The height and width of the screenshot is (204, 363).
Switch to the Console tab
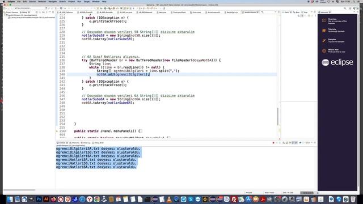62,143
